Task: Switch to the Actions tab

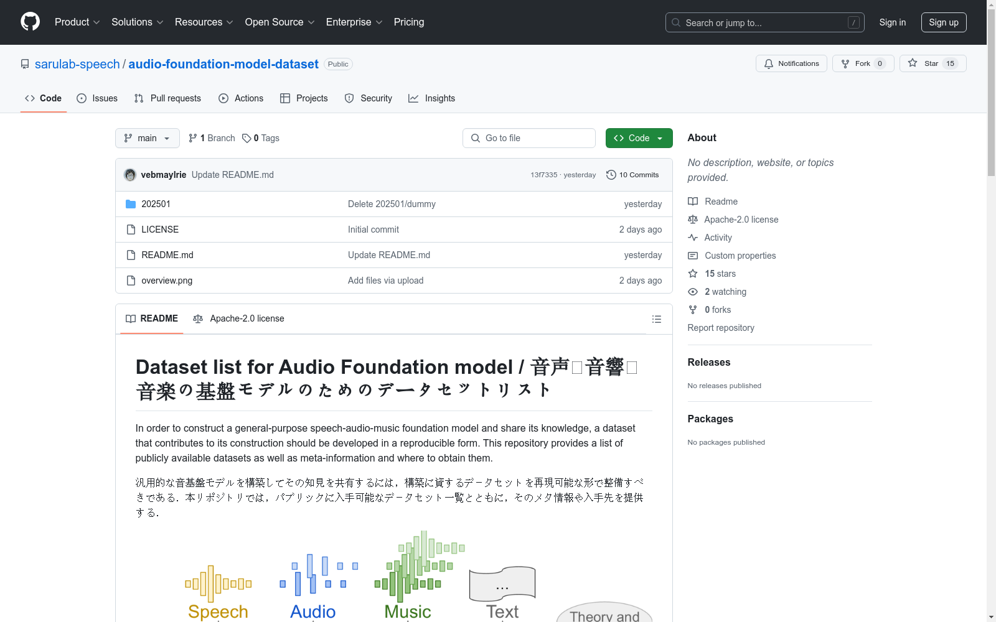Action: click(x=241, y=98)
